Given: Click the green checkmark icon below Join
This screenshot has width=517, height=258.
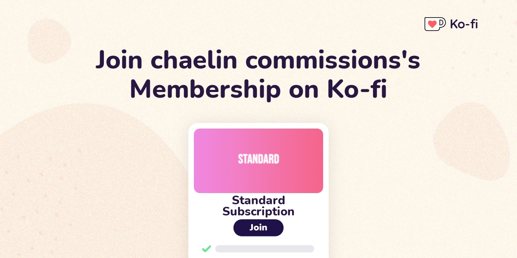Looking at the screenshot, I should (x=206, y=249).
